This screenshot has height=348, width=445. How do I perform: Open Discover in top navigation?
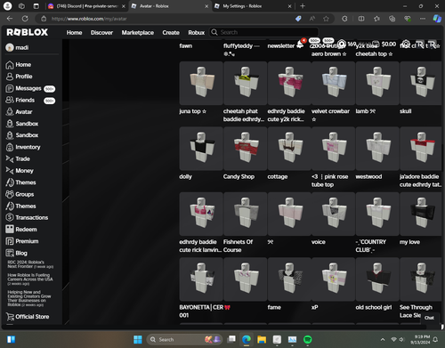tap(101, 33)
